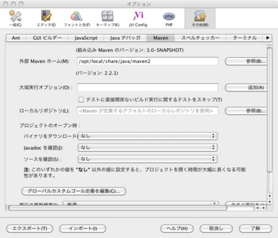278x238 pixels.
Task: Switch to the Java デバッガ tab
Action: (x=125, y=38)
